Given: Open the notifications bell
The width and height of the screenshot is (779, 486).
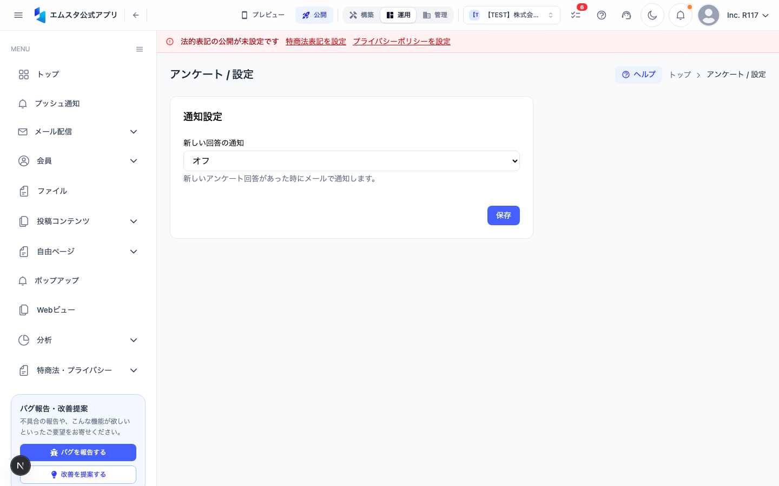Looking at the screenshot, I should point(681,15).
